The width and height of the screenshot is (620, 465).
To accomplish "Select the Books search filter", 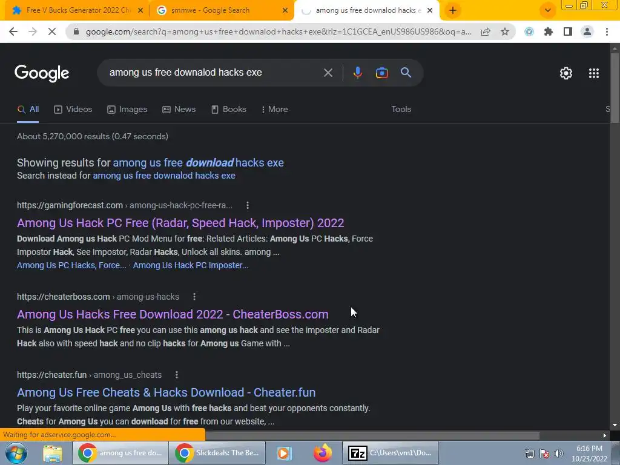I will coord(229,110).
